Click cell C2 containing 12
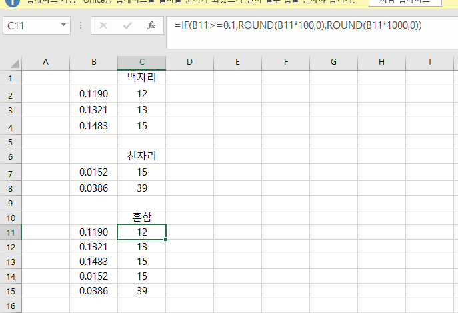The image size is (458, 313). pyautogui.click(x=141, y=94)
